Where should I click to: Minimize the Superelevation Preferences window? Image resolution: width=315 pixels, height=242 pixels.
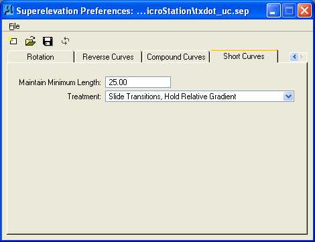[273, 11]
